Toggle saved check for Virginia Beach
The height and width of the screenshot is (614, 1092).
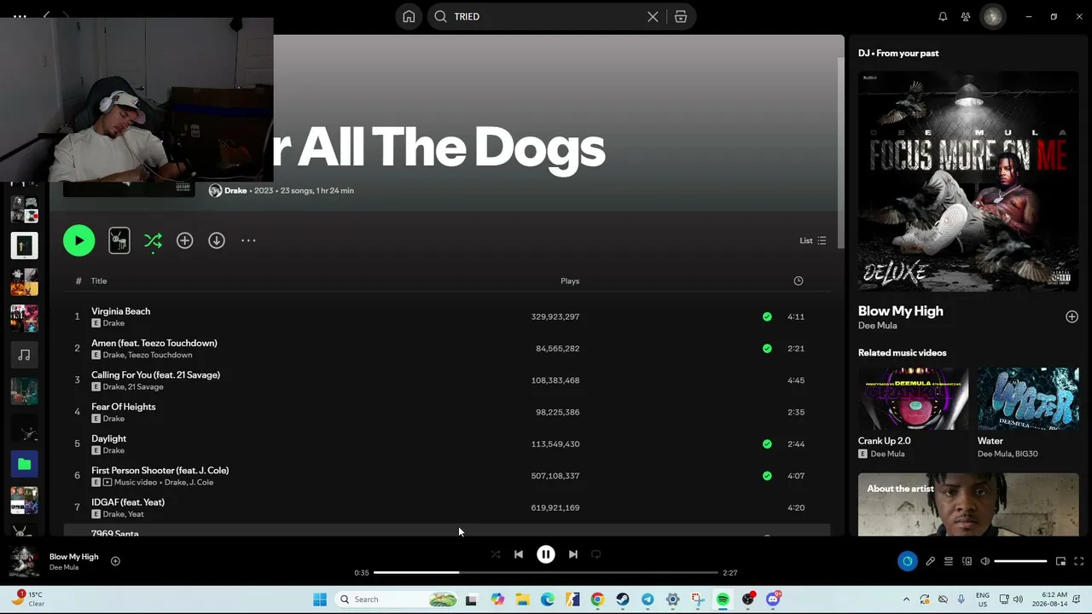pyautogui.click(x=767, y=316)
